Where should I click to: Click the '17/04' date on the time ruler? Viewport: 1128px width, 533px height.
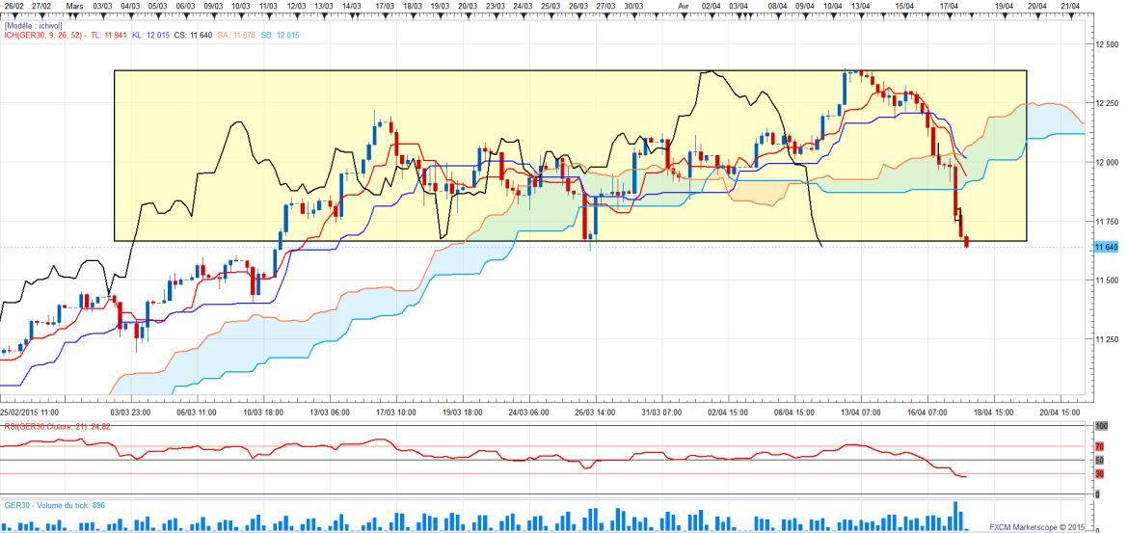tap(950, 5)
